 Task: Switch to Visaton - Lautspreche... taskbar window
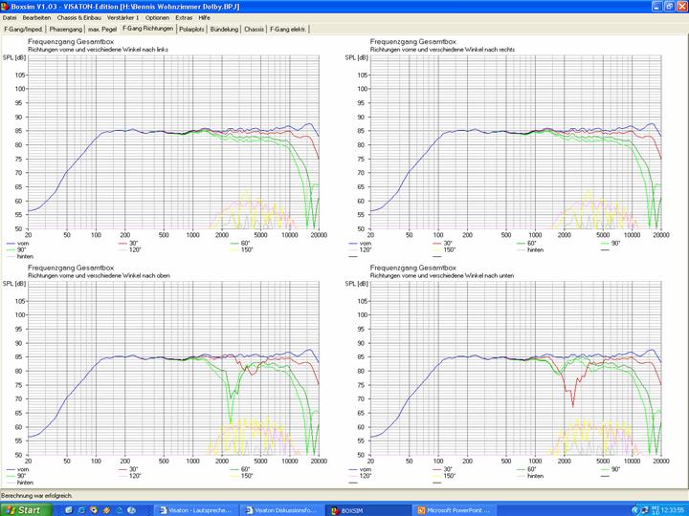pos(197,509)
